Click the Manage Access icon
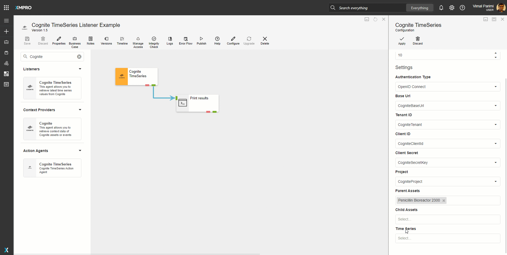This screenshot has height=255, width=507. (138, 42)
